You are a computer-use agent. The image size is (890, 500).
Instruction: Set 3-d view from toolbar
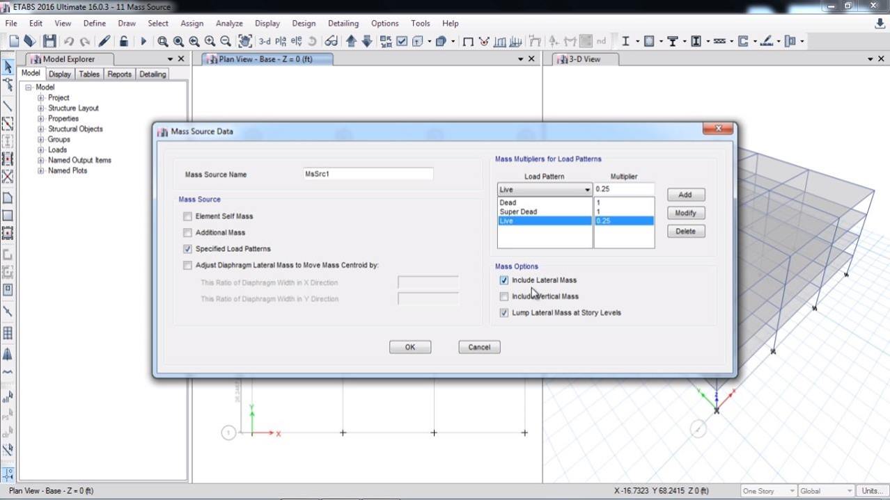click(x=265, y=42)
